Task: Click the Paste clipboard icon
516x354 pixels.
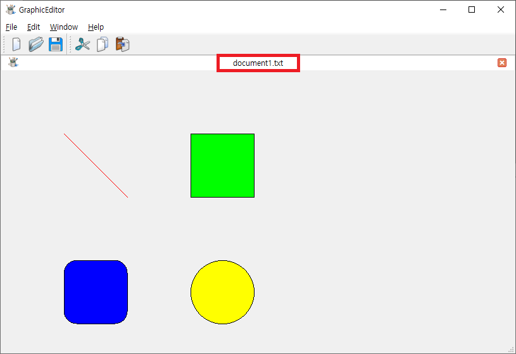Action: coord(122,44)
